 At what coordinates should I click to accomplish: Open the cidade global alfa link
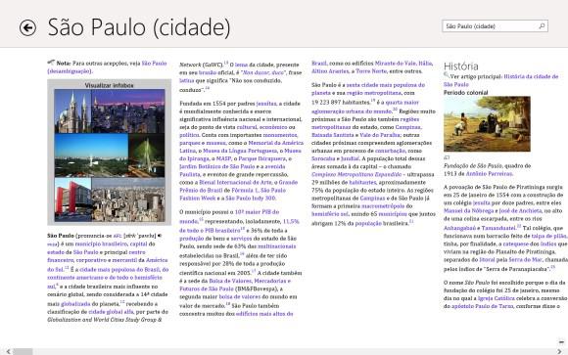tap(111, 312)
